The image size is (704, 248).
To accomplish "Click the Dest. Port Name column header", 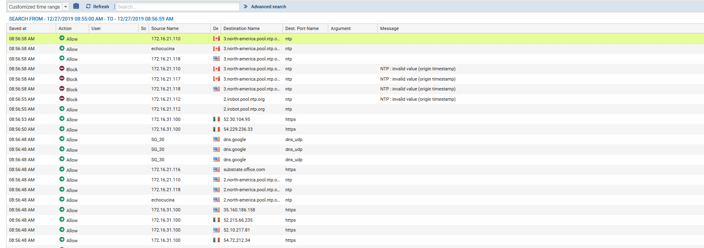I will point(306,28).
